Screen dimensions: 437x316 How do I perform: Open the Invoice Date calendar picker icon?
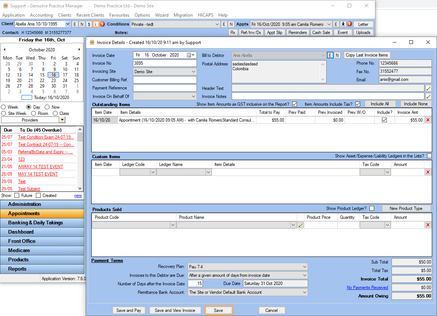190,55
